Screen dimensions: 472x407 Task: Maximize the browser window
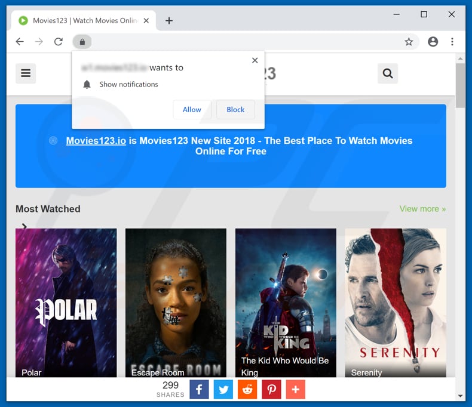point(424,14)
